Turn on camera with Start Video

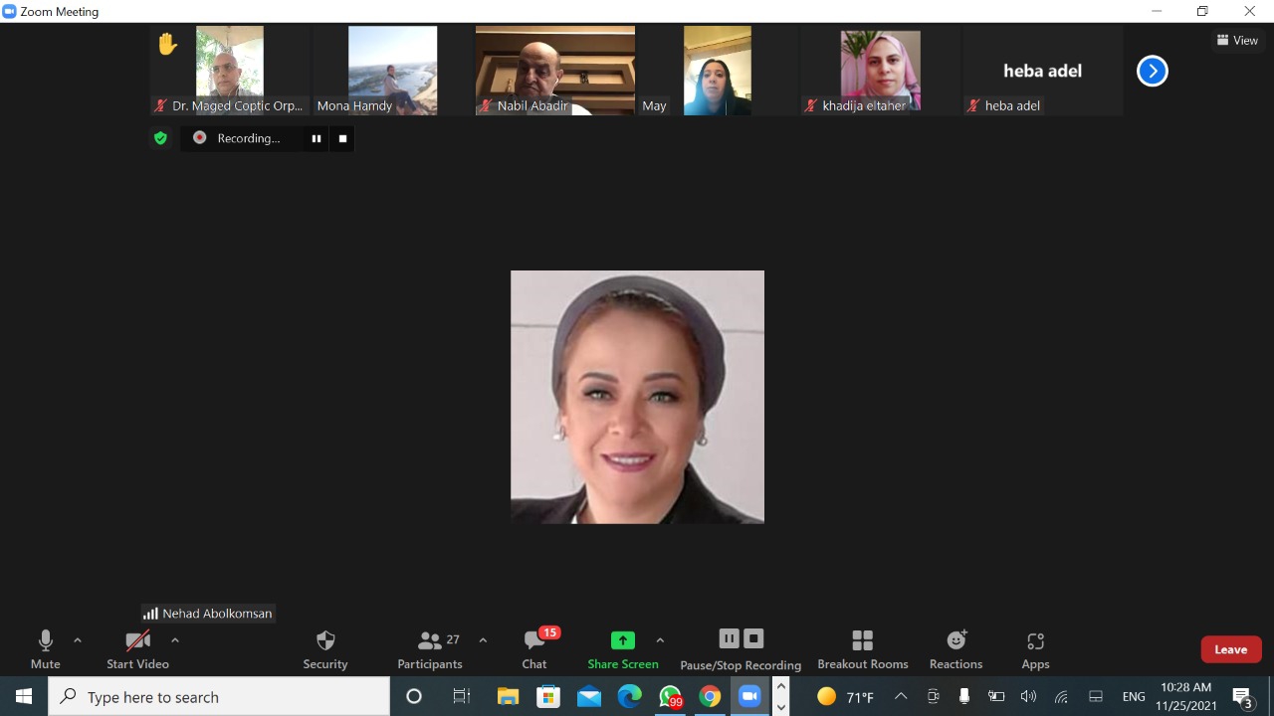click(137, 649)
